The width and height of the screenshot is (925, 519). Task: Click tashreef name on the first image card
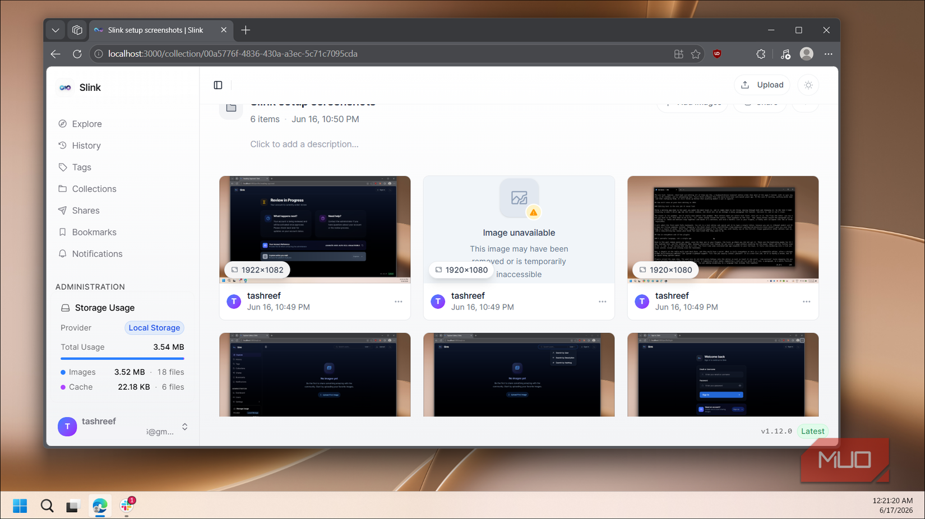263,296
